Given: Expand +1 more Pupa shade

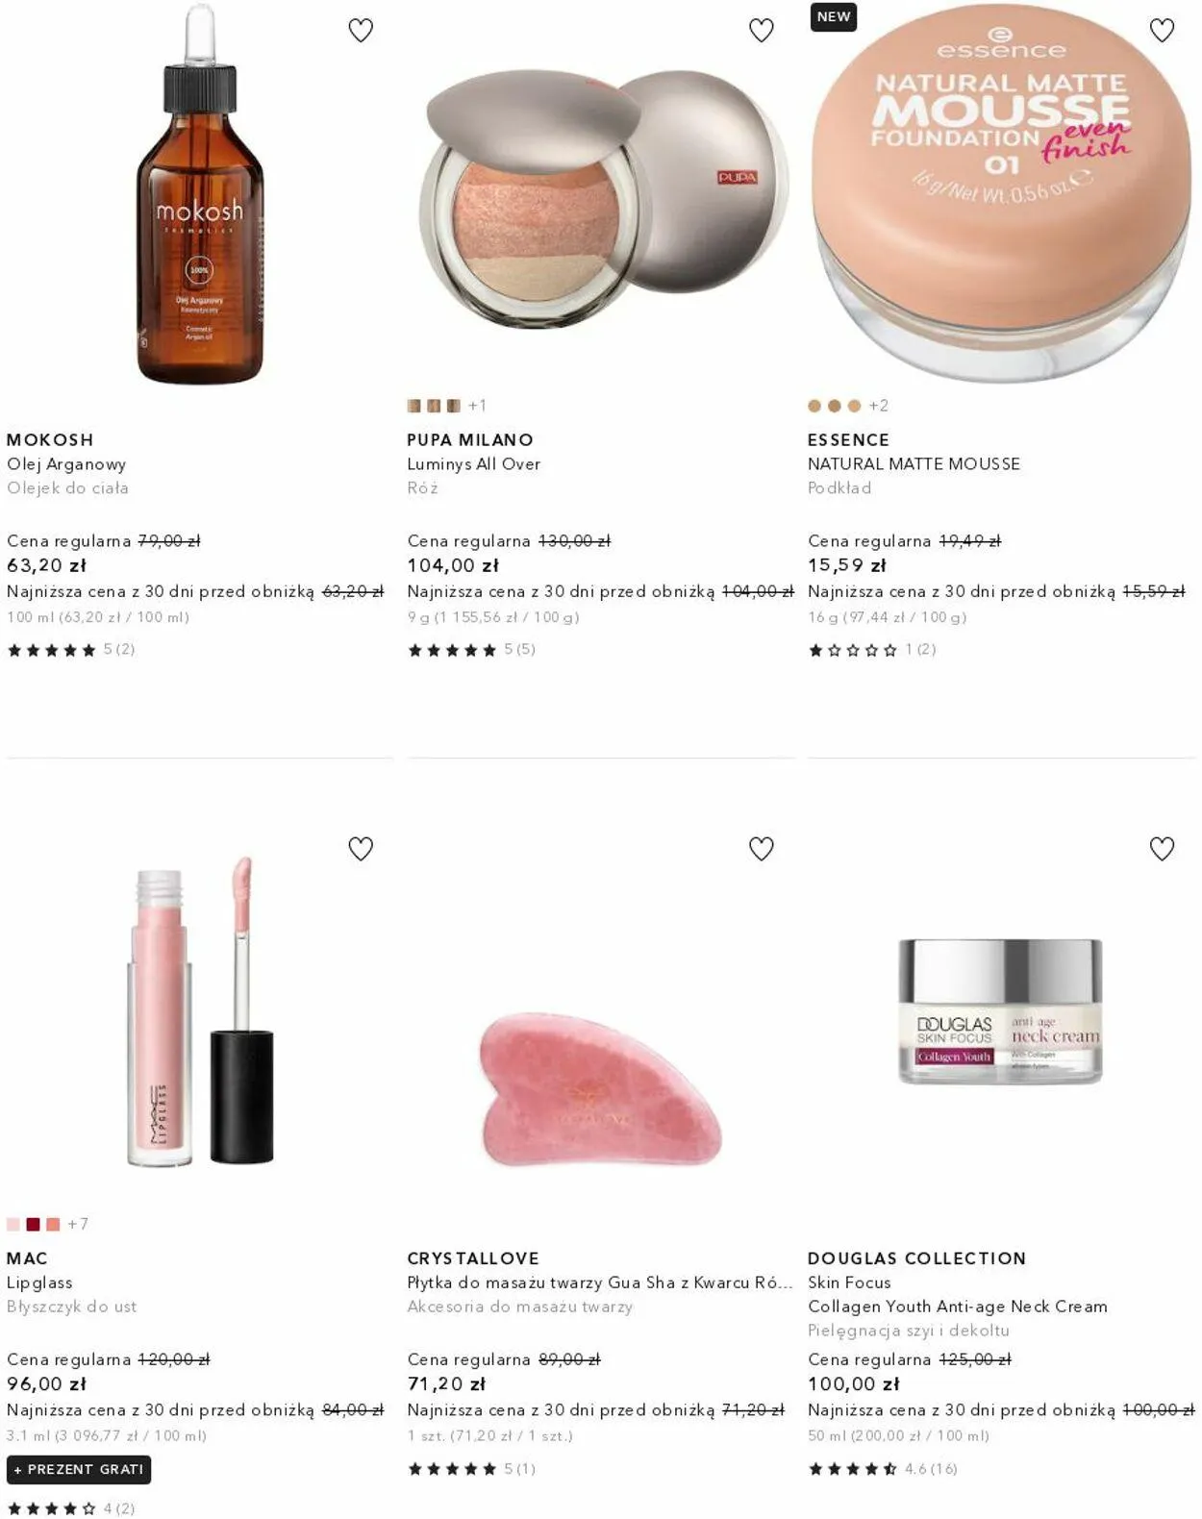Looking at the screenshot, I should [477, 406].
